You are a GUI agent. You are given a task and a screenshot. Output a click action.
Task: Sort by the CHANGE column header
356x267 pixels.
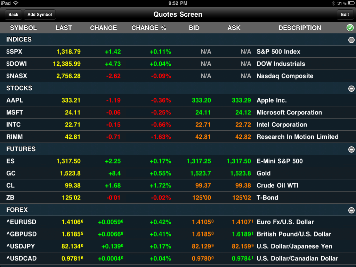click(x=104, y=28)
